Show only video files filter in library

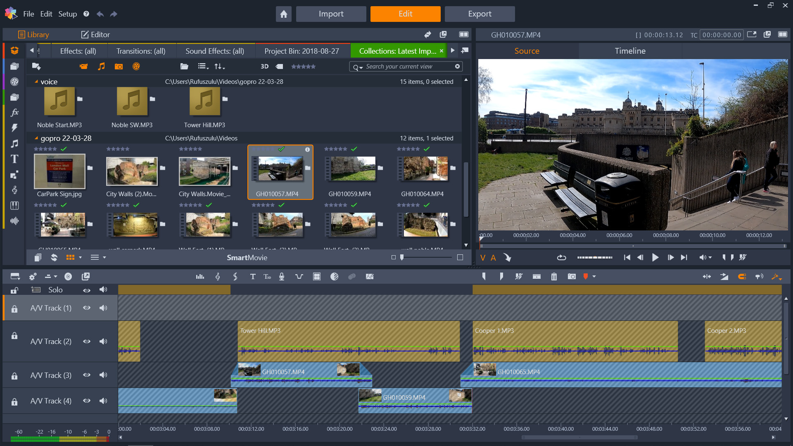click(x=84, y=66)
